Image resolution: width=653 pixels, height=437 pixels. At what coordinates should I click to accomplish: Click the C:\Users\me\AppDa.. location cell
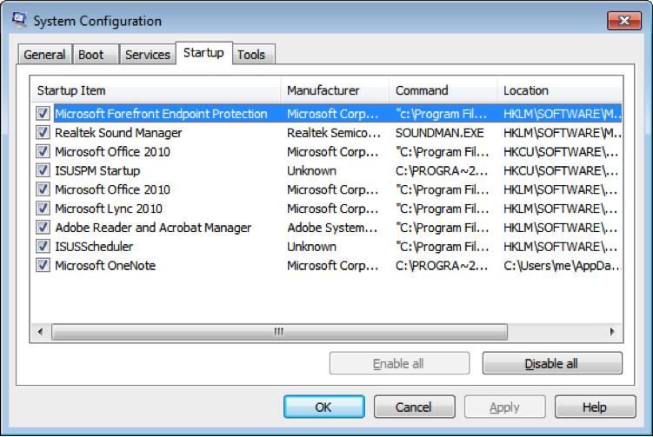coord(563,266)
